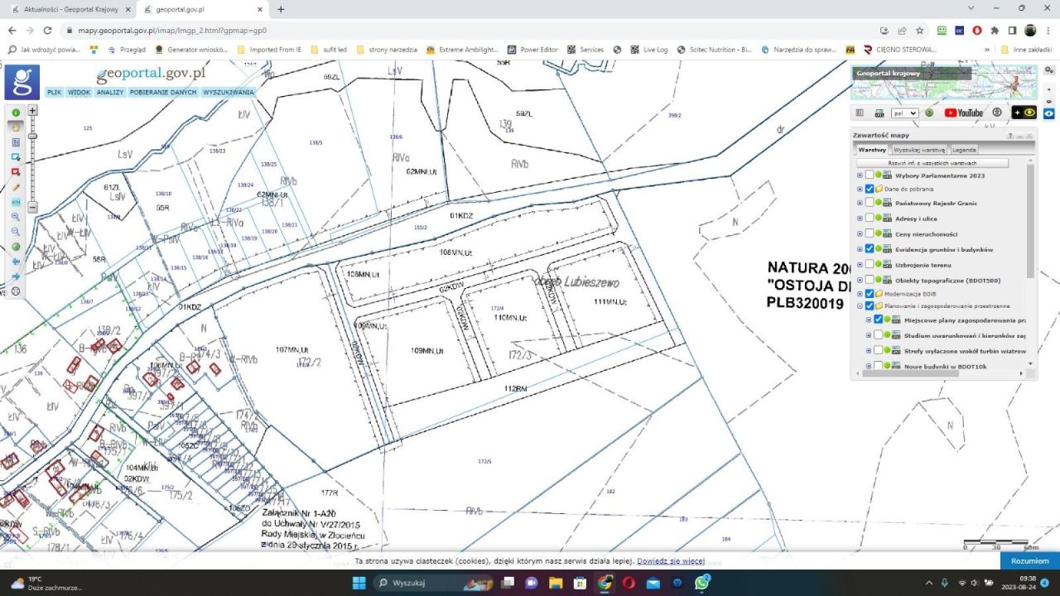Click the map zoom slider handle

(x=33, y=136)
